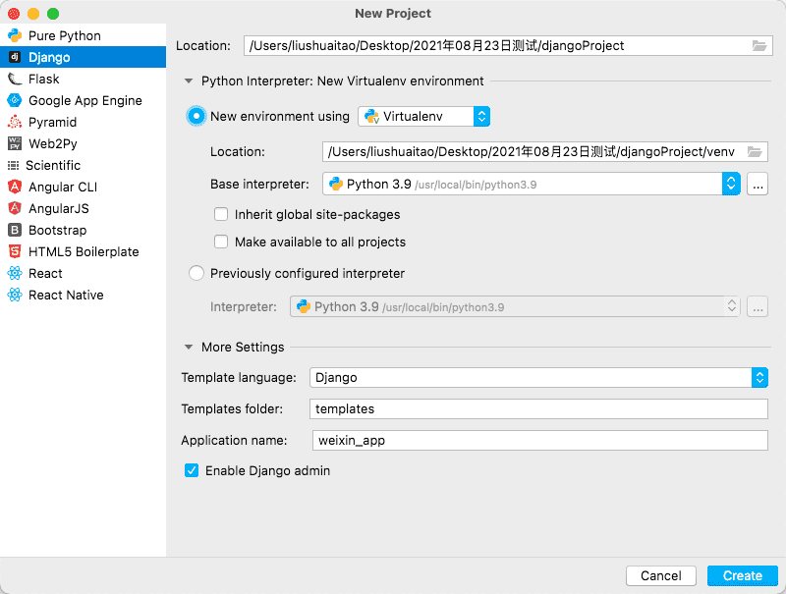This screenshot has width=786, height=594.
Task: Select Flask project type
Action: tap(83, 79)
